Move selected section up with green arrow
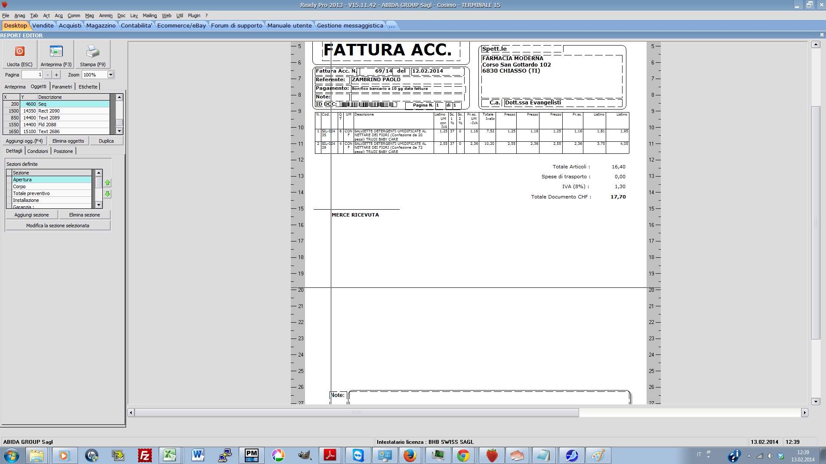Image resolution: width=826 pixels, height=464 pixels. click(x=108, y=183)
